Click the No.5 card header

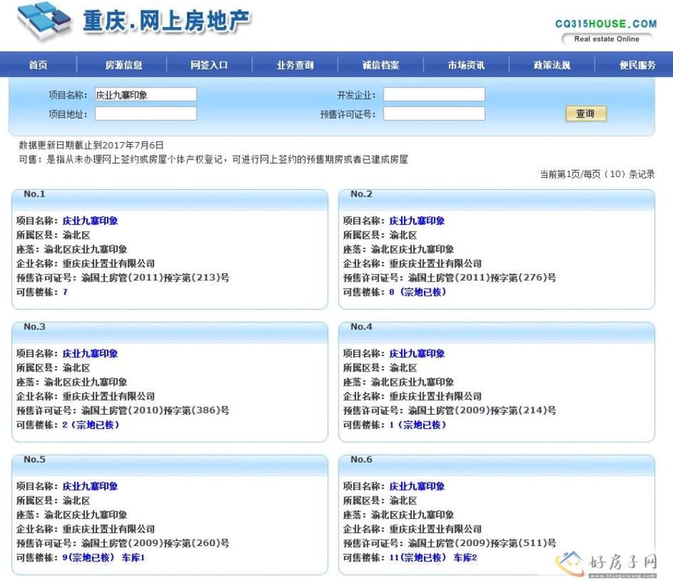point(170,465)
